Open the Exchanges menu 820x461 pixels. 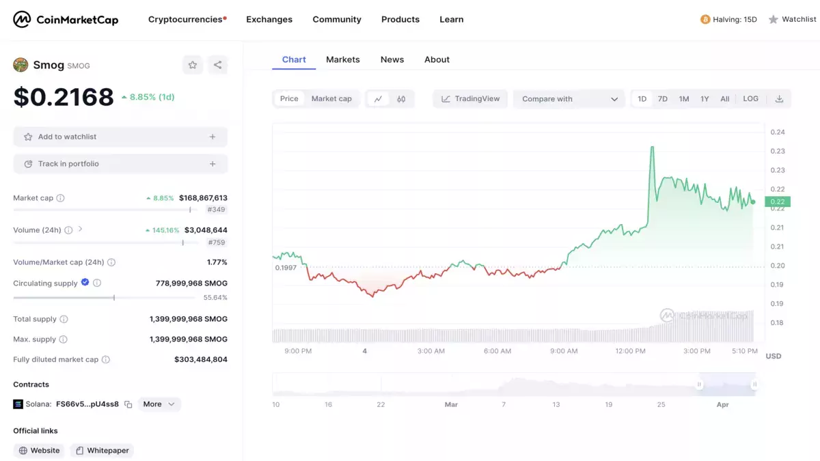(269, 19)
